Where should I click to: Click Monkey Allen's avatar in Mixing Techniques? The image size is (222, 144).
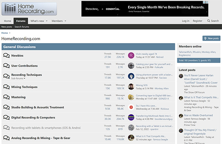coord(131,87)
